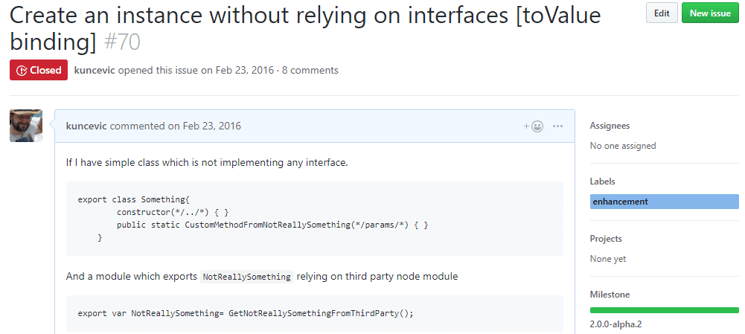Create a New issue
This screenshot has height=334, width=745.
point(710,13)
